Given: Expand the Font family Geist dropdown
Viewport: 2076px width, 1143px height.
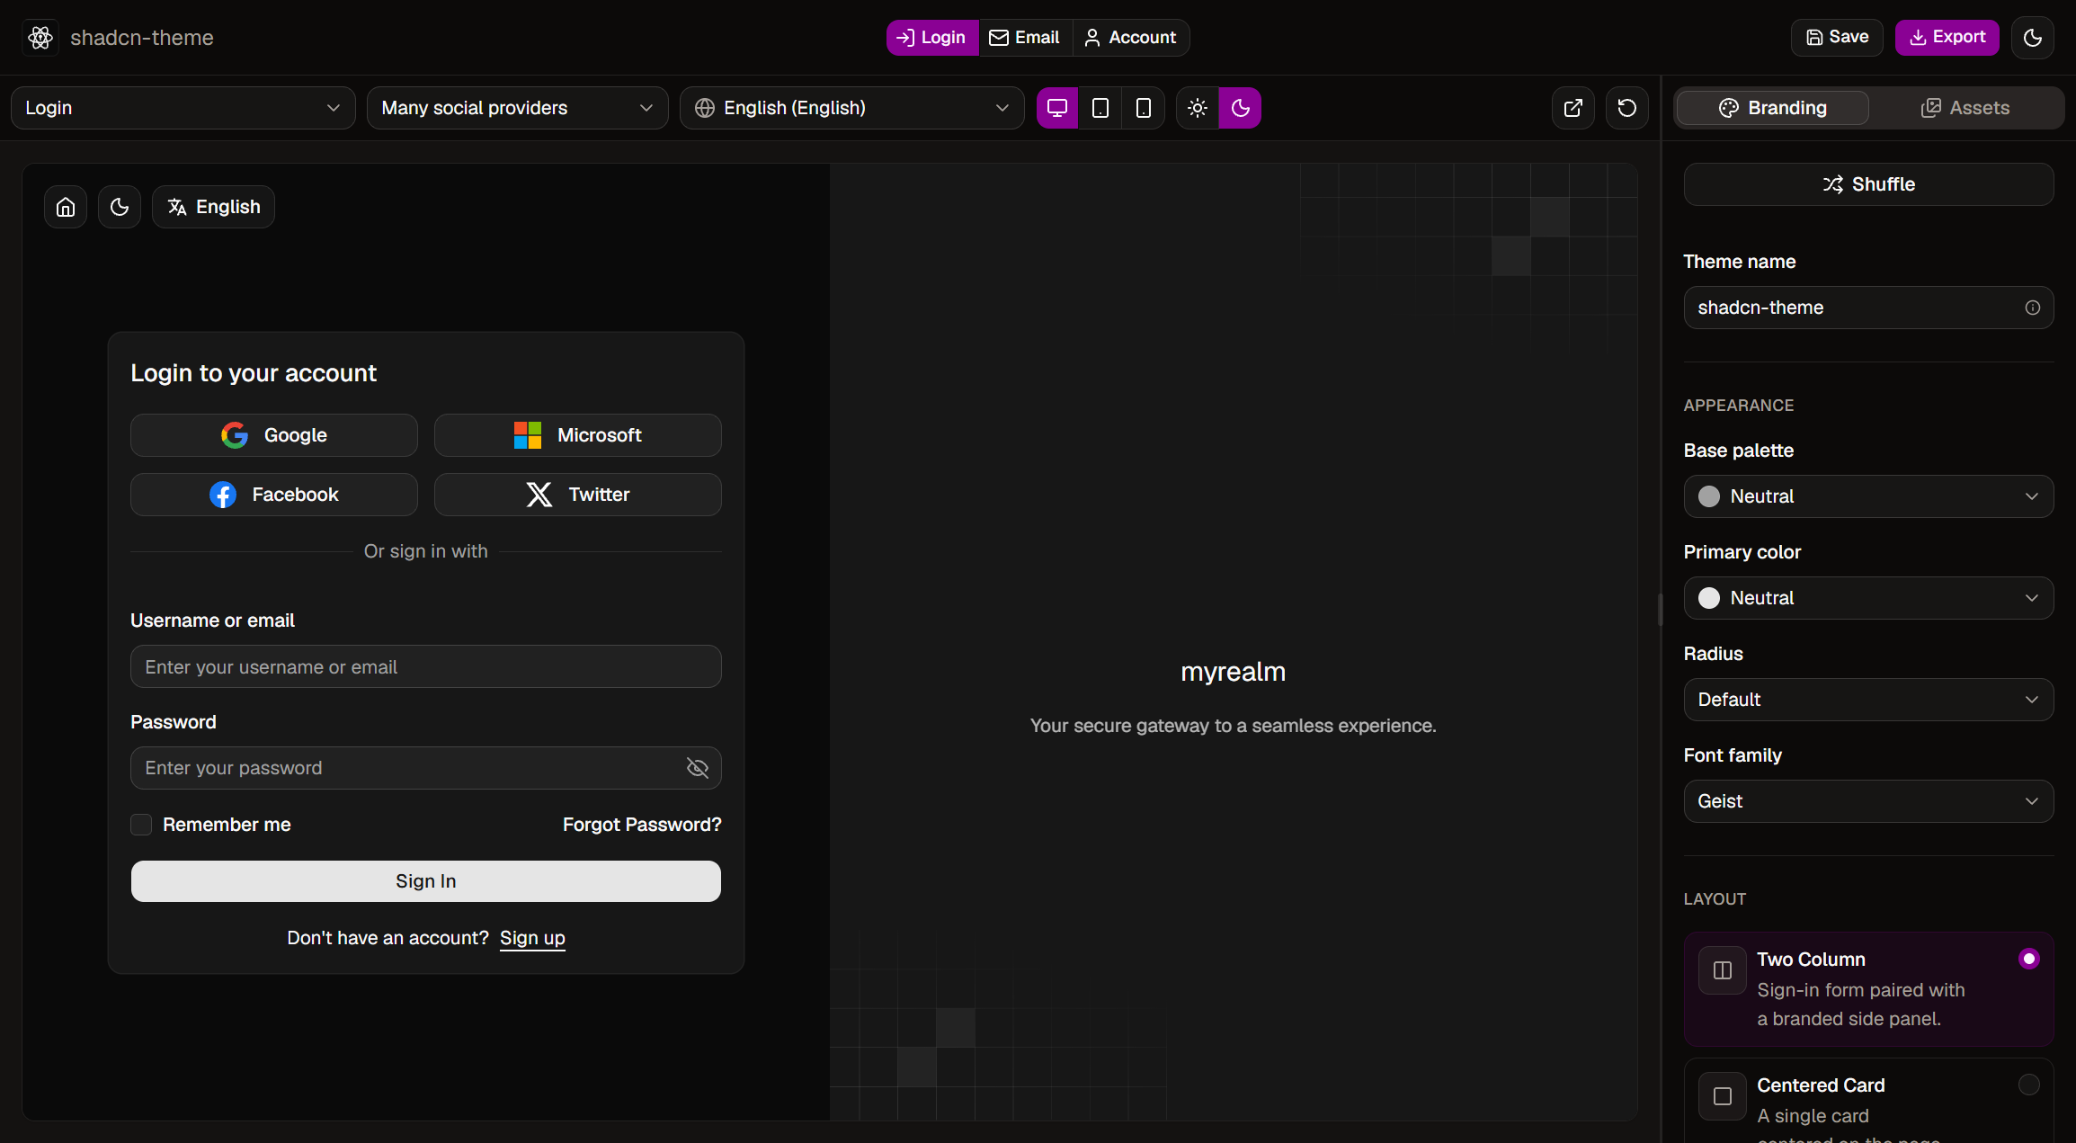Looking at the screenshot, I should (1868, 801).
